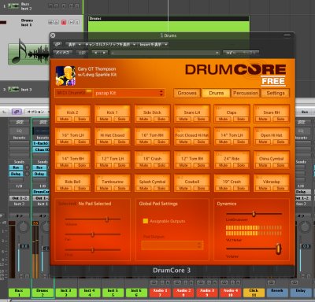
Task: Solo the Side Stick pad
Action: [x=161, y=120]
